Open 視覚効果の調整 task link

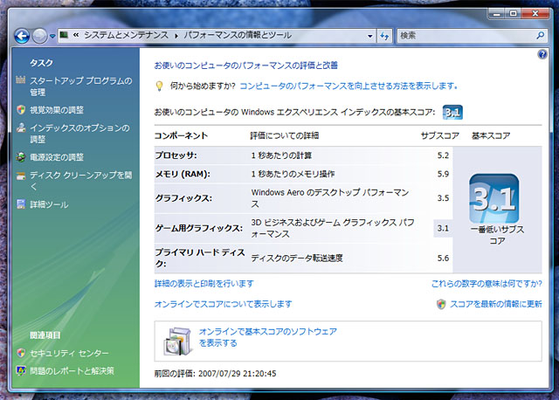(x=57, y=110)
